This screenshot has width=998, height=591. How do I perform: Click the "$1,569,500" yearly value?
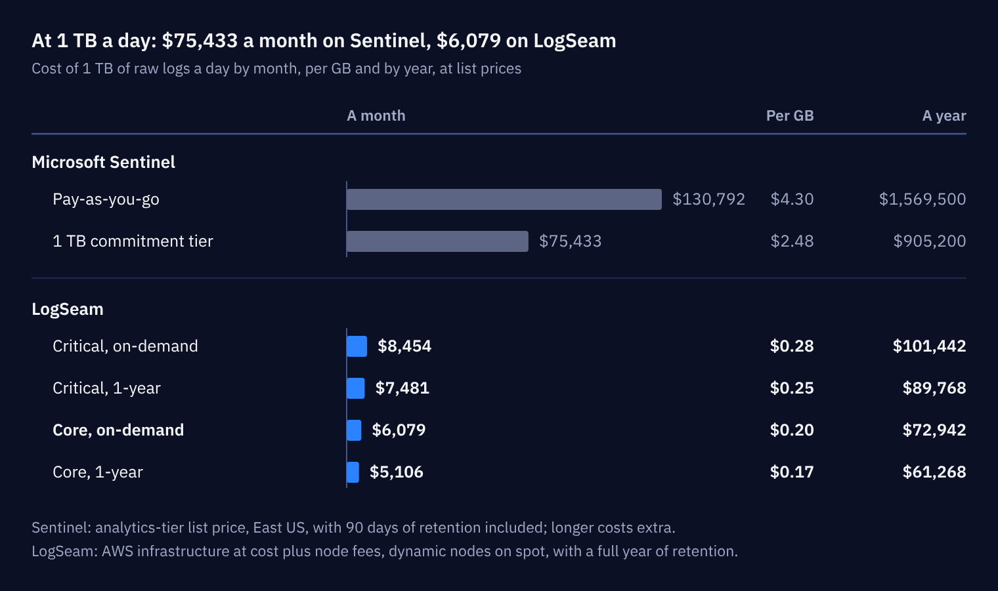(x=922, y=199)
